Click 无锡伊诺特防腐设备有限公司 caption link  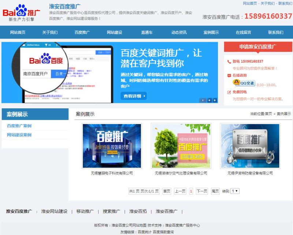tap(250, 173)
